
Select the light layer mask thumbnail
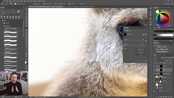(161, 70)
